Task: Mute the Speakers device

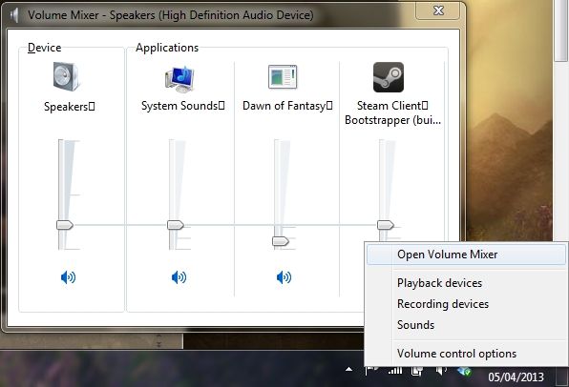Action: tap(68, 277)
